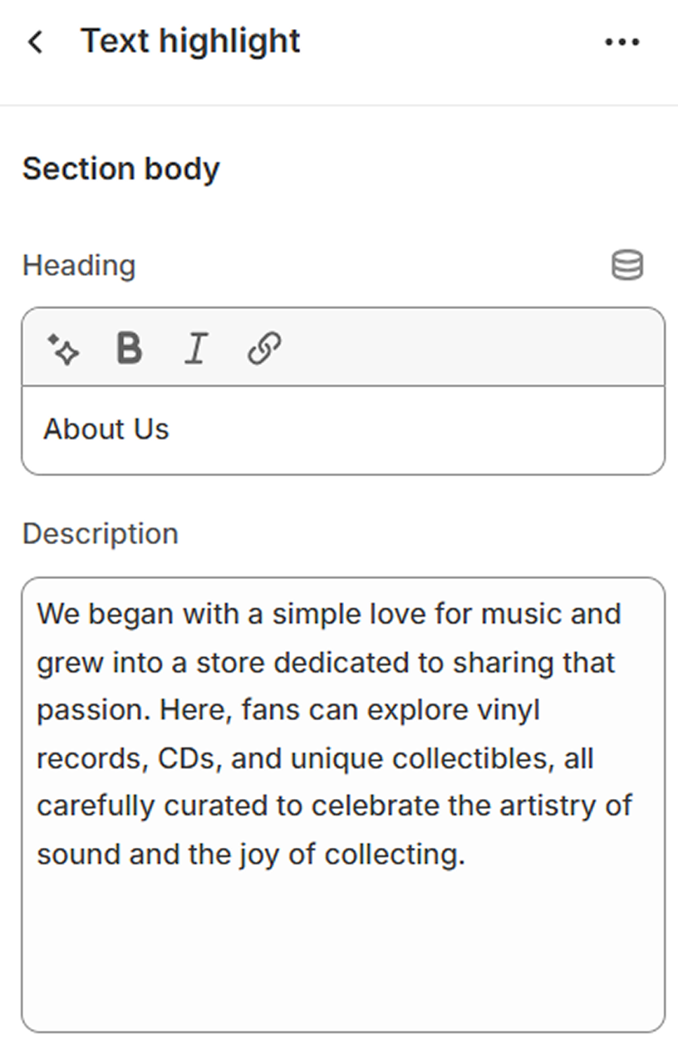Open the three-dot more options menu

621,42
